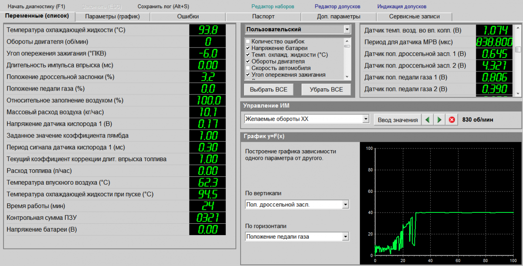523x266 pixels.
Task: Toggle the 'Количество ошибок' checkbox
Action: [248, 41]
